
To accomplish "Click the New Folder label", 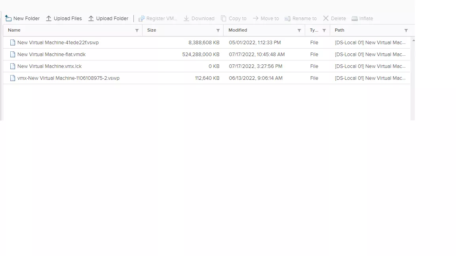I will click(27, 19).
